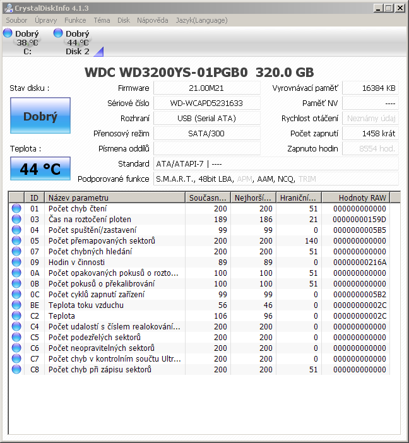409x443 pixels.
Task: Click the ID column header
Action: tap(34, 198)
